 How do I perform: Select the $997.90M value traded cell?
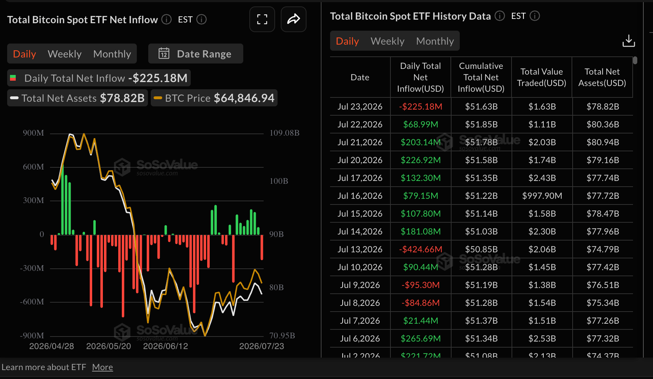tap(542, 196)
